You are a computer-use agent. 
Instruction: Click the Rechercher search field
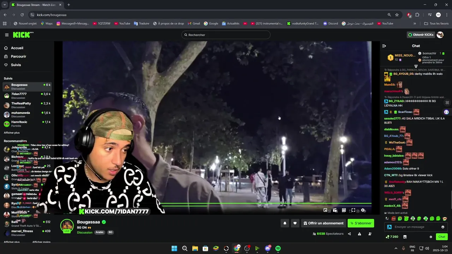226,35
